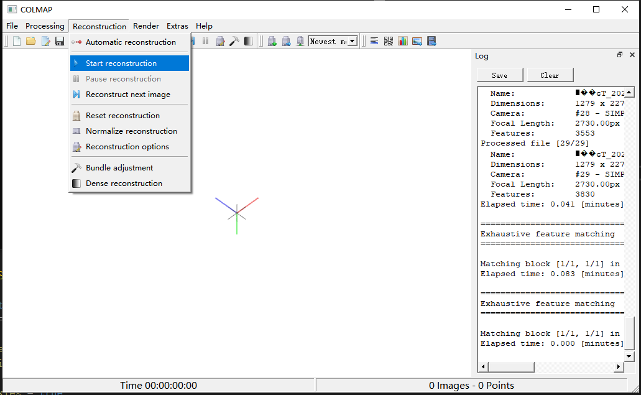Close the Log panel
Screen dimensions: 641x395
(x=632, y=55)
